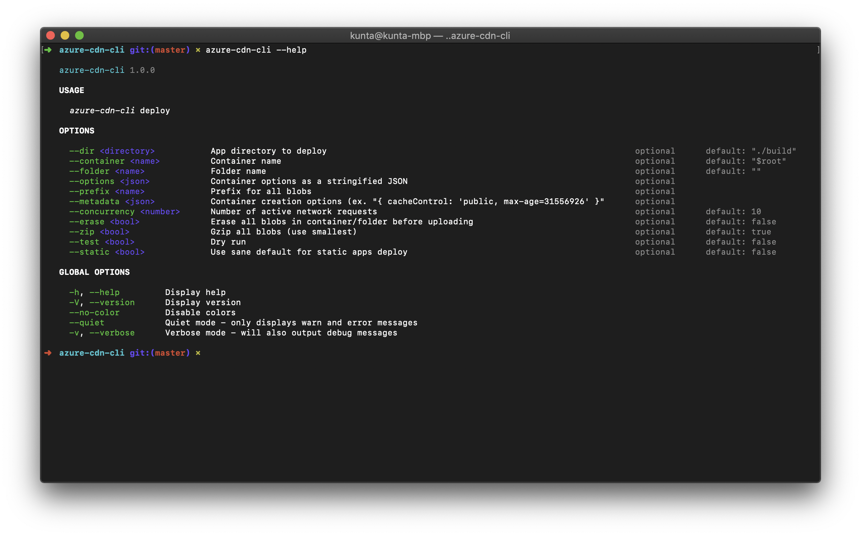Click the -V, --version flag text

click(x=102, y=302)
